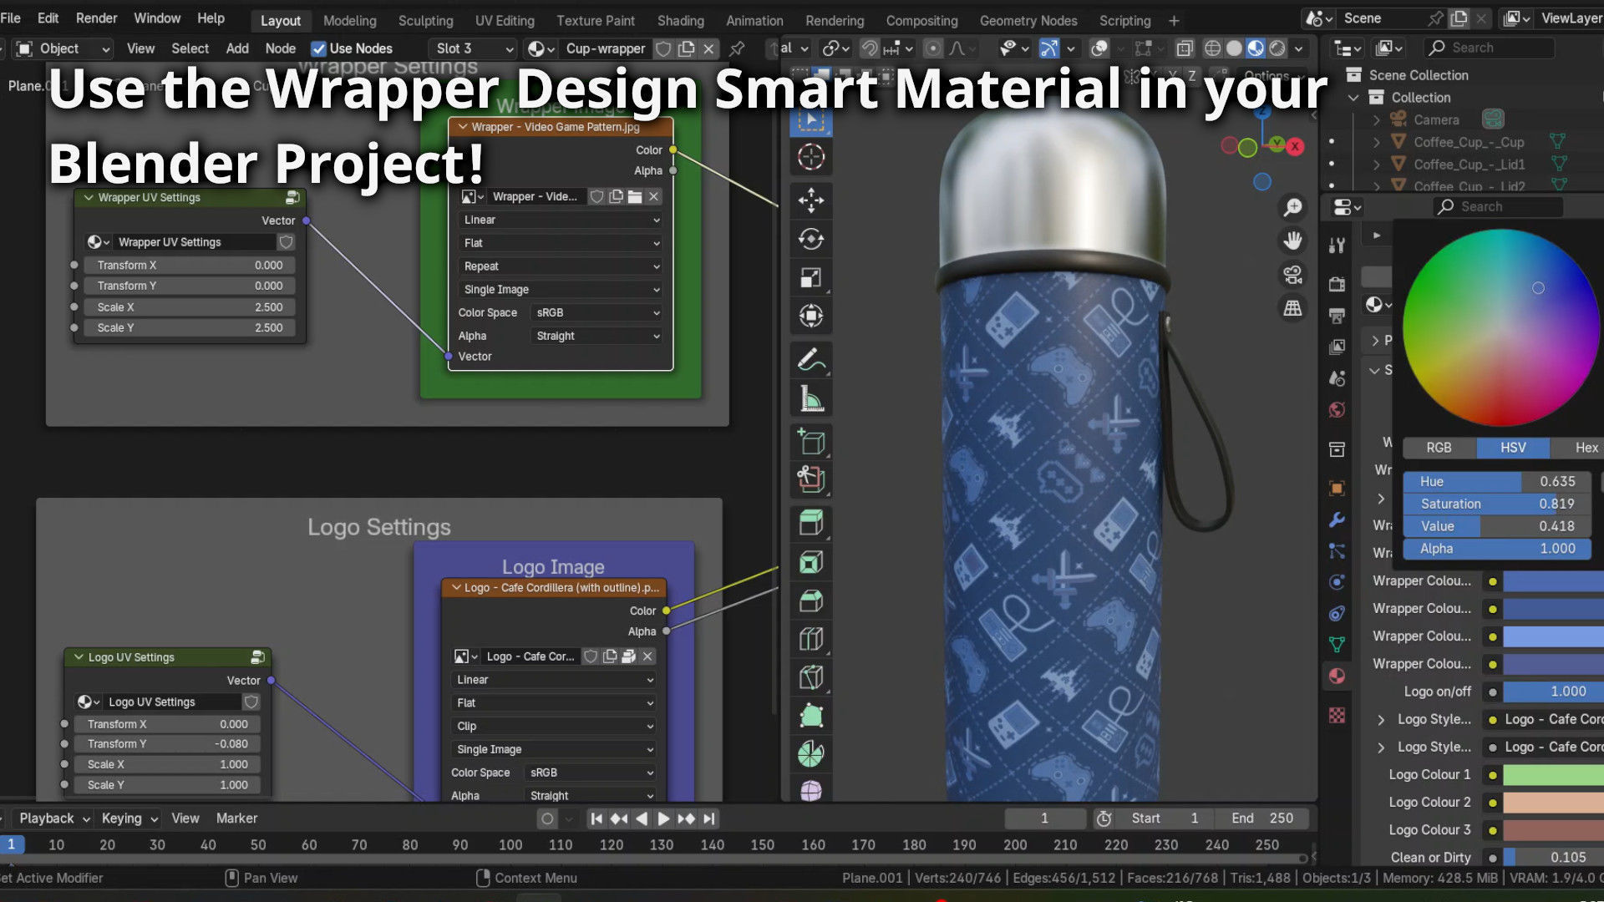Viewport: 1604px width, 902px height.
Task: Toggle the pin icon in node editor header
Action: [737, 48]
